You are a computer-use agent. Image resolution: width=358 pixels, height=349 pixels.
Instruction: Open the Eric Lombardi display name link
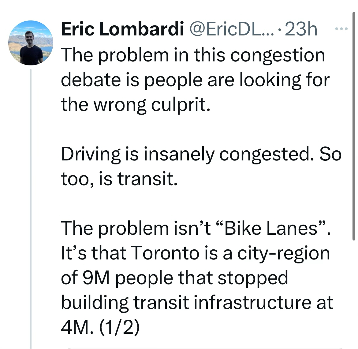point(123,29)
